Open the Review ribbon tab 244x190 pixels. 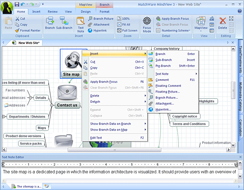(52, 12)
